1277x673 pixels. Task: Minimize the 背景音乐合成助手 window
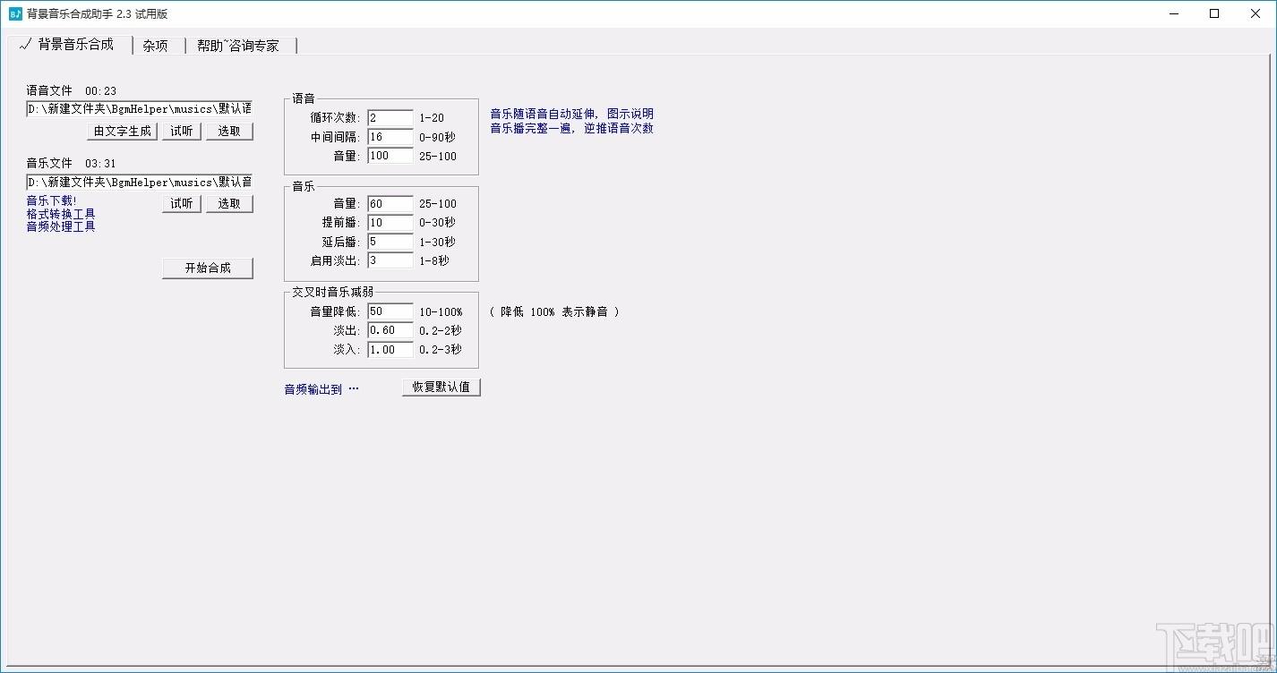[x=1174, y=13]
